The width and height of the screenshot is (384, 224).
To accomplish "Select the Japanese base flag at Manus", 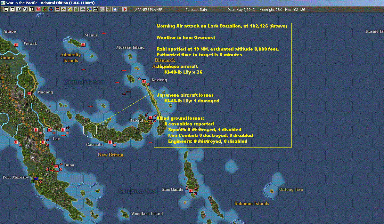I will coord(83,45).
